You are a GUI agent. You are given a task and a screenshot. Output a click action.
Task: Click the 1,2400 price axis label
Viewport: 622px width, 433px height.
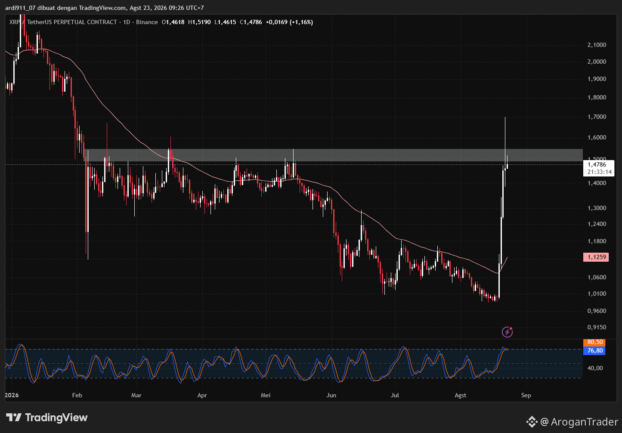597,224
